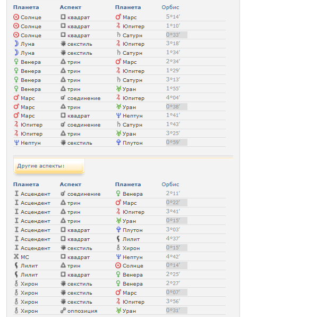
Task: Select highlighted orb value 0°07′
Action: click(x=176, y=293)
